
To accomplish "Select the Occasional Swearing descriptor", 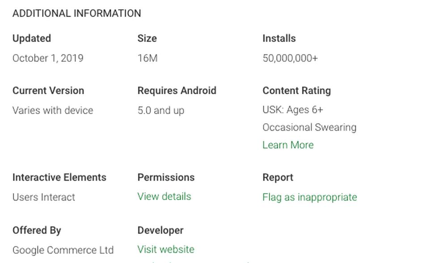I will (309, 128).
